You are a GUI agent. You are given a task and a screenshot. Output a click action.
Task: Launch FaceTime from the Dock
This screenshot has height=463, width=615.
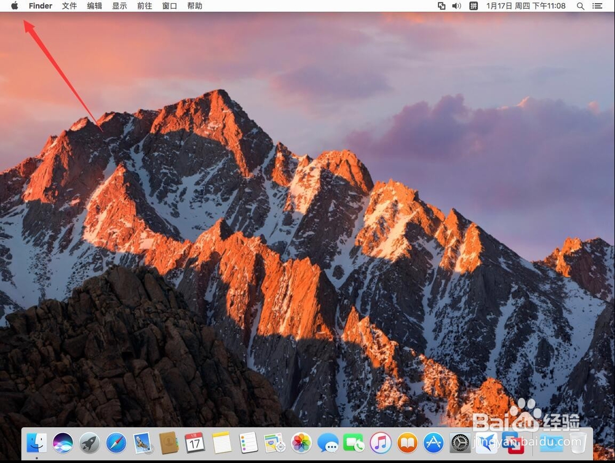click(354, 443)
